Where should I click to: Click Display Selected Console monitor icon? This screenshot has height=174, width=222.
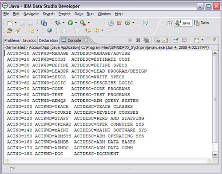(184, 40)
